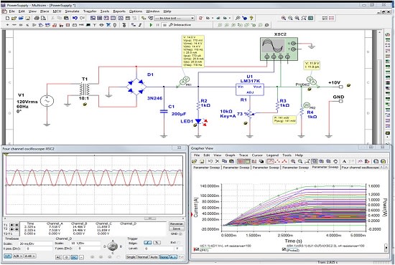Click the Trigger Level field
This screenshot has height=265, width=395.
(x=159, y=249)
